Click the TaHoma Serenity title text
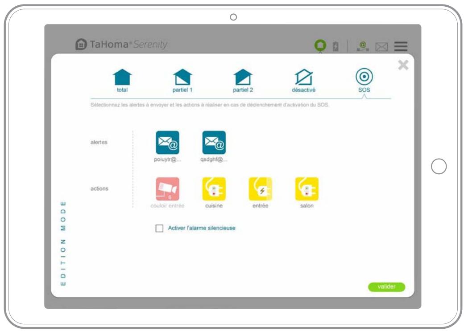The image size is (464, 331). pos(128,45)
